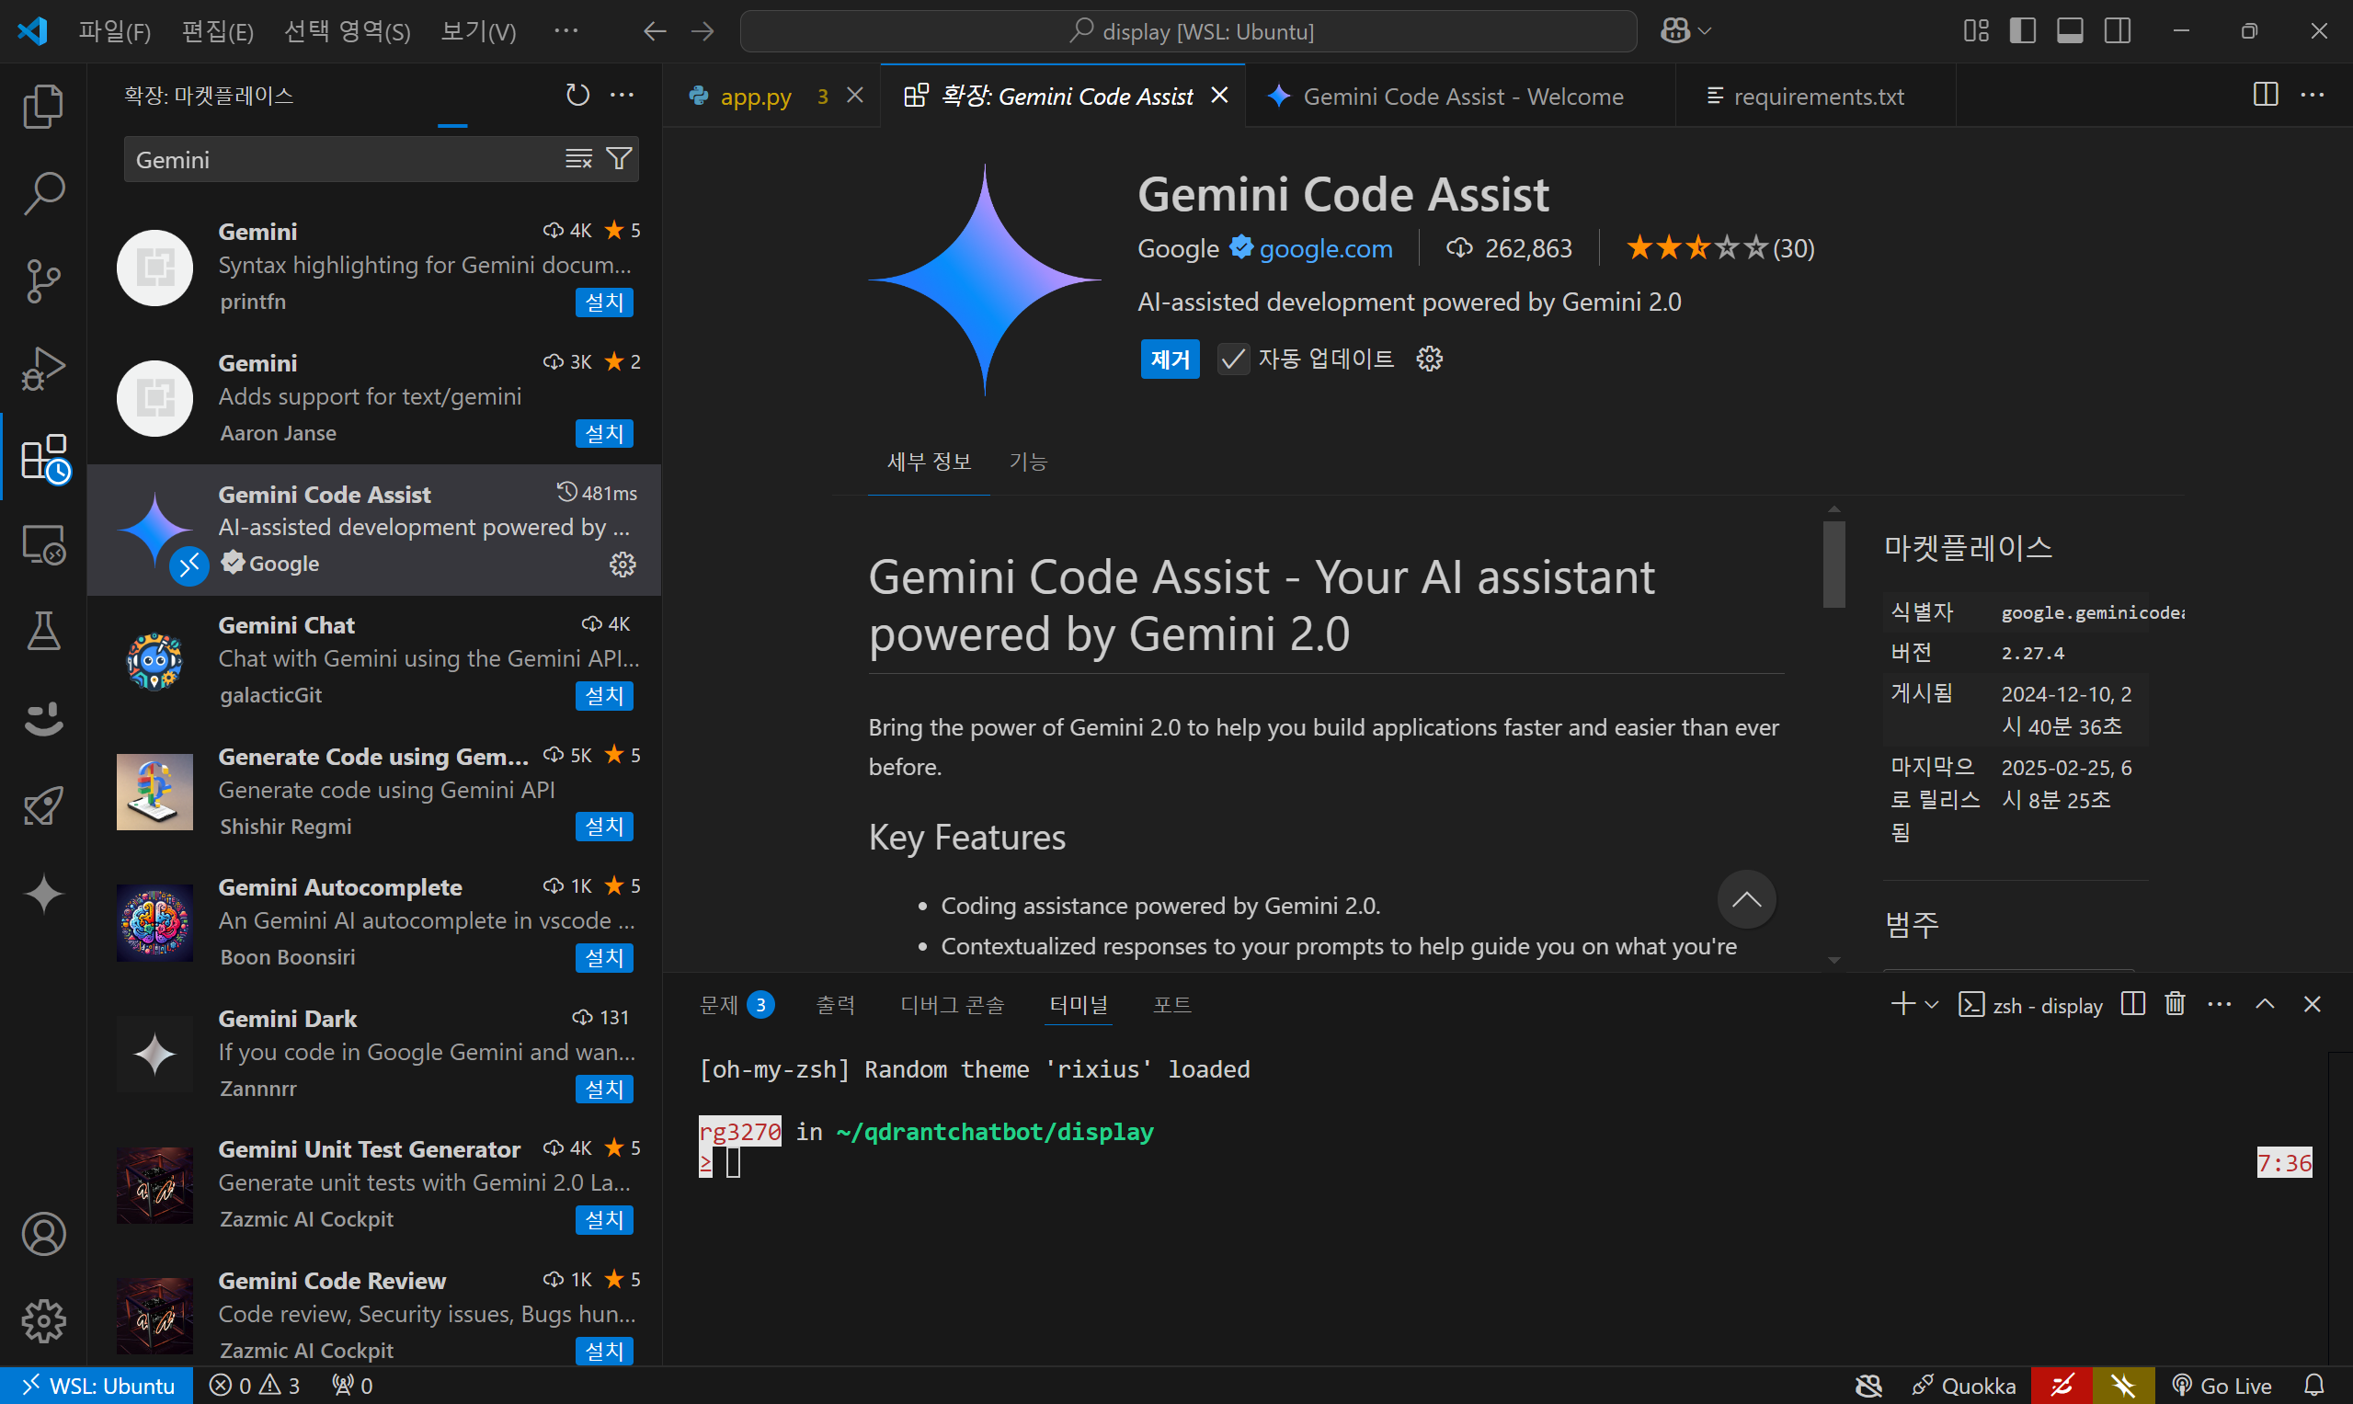Viewport: 2353px width, 1404px height.
Task: Open Copilot dropdown chevron in title bar
Action: 1705,31
